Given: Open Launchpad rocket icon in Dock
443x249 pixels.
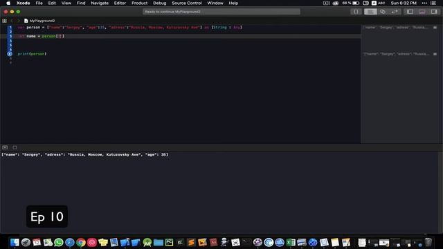Looking at the screenshot, I should tap(26, 242).
